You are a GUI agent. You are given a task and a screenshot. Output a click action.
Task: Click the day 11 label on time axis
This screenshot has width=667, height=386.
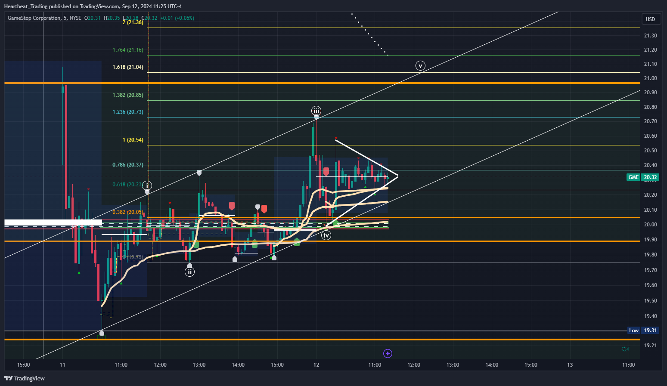pyautogui.click(x=62, y=365)
